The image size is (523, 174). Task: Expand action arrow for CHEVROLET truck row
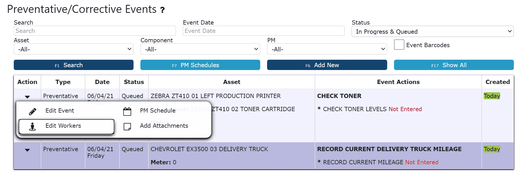(27, 150)
